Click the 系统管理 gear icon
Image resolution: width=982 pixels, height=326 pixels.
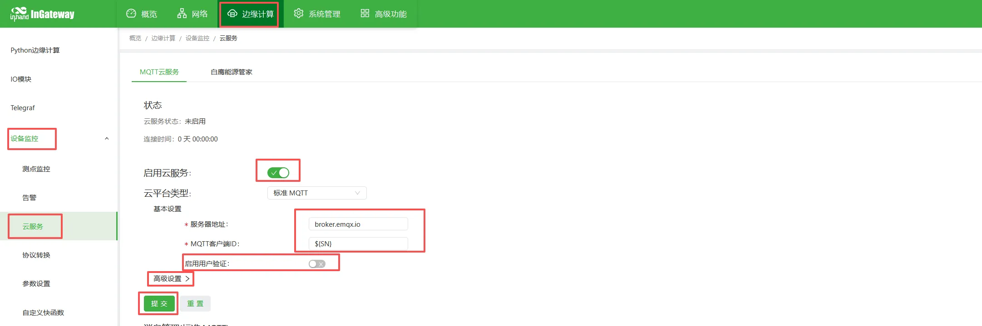(x=298, y=14)
